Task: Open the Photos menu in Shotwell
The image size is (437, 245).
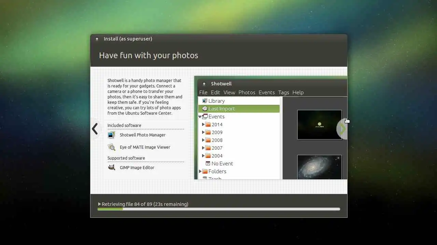Action: tap(247, 93)
